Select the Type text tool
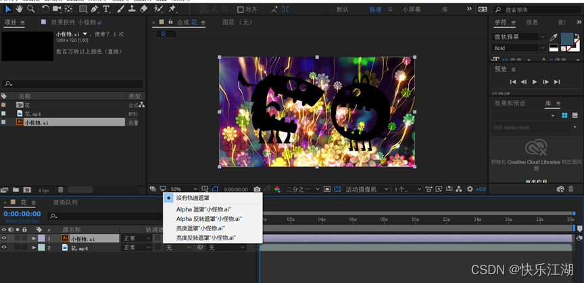The image size is (584, 283). 107,9
